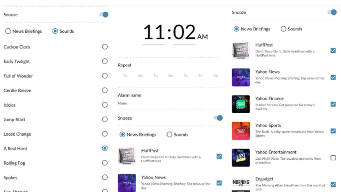Image resolution: width=341 pixels, height=192 pixels.
Task: Set the alarm minutes field showing 02
Action: point(184,33)
